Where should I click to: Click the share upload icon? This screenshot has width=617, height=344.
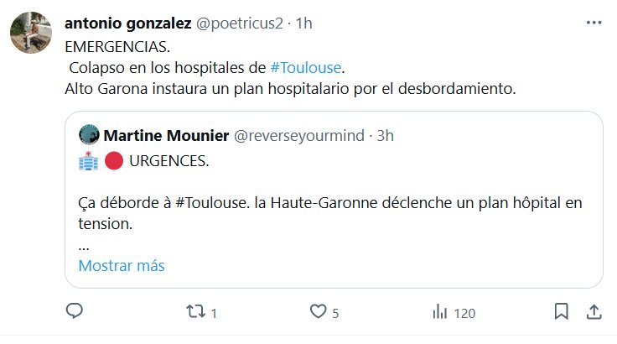593,312
